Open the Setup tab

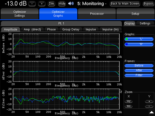tap(135, 14)
